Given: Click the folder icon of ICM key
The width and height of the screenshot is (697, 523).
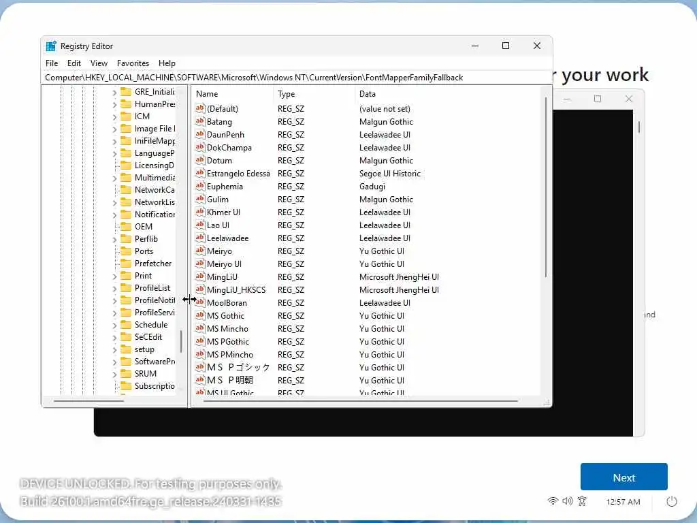Looking at the screenshot, I should pos(126,116).
